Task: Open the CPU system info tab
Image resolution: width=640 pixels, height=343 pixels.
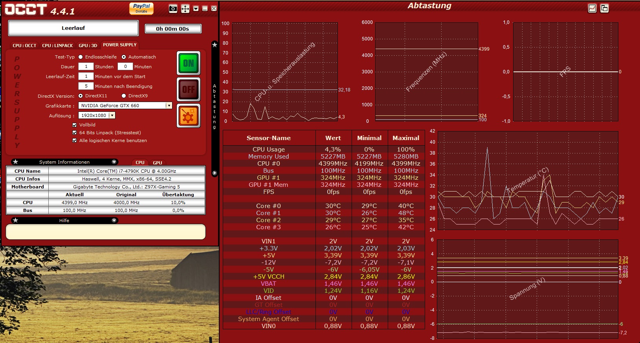Action: 140,162
